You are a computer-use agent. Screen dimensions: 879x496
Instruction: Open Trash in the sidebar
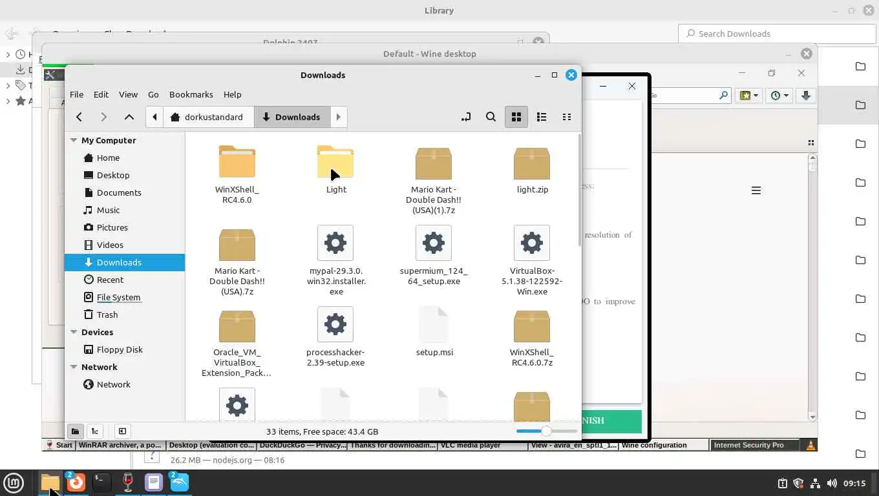pyautogui.click(x=107, y=315)
